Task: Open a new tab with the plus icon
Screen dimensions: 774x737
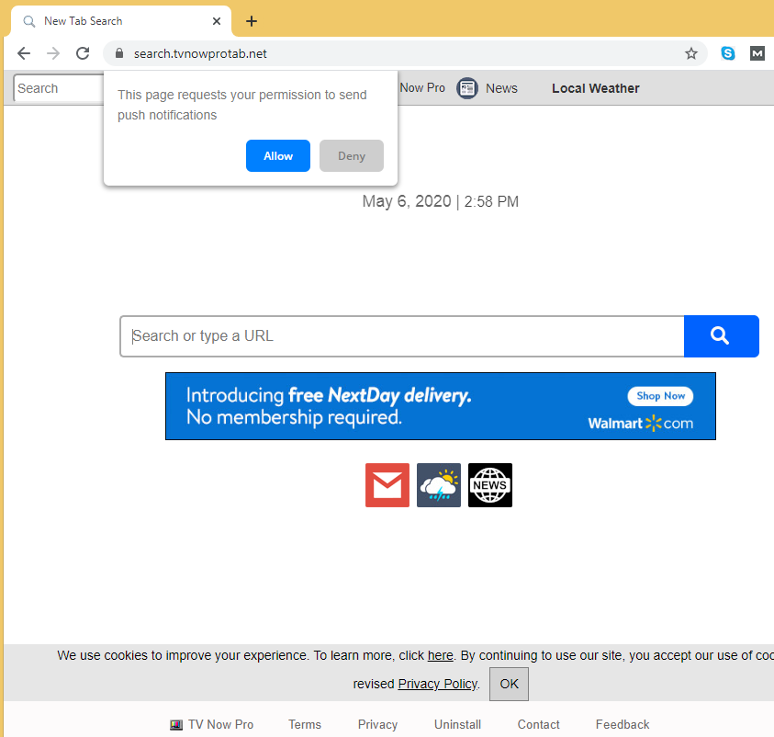Action: pyautogui.click(x=252, y=21)
